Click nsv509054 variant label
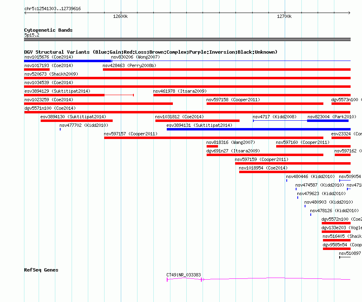 coord(350,176)
